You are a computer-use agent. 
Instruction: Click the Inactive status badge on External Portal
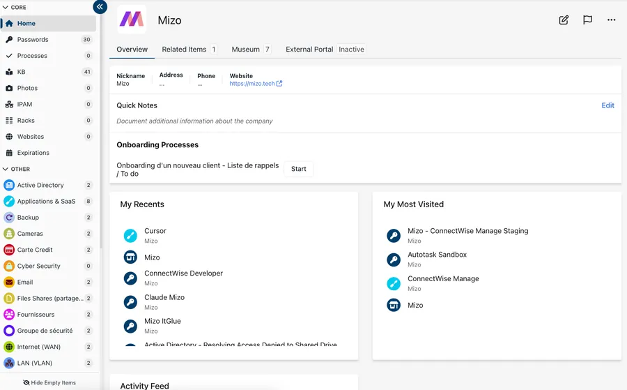pyautogui.click(x=351, y=50)
